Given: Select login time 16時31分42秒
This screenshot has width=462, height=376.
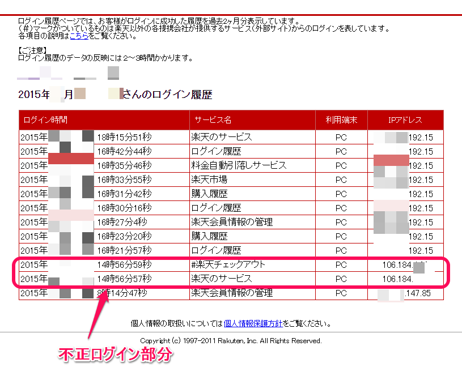Looking at the screenshot, I should point(124,194).
